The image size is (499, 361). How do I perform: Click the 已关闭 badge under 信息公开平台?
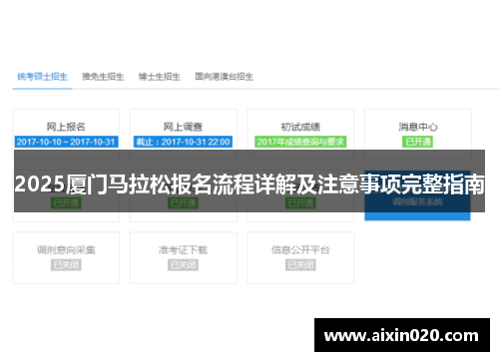click(300, 265)
